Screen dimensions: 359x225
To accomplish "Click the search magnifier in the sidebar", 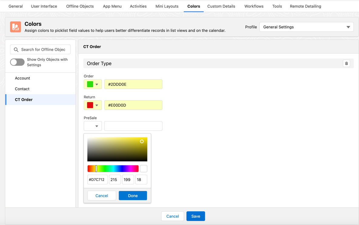I will click(17, 49).
